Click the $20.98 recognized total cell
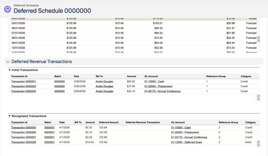268x156 pixels. tap(231, 23)
